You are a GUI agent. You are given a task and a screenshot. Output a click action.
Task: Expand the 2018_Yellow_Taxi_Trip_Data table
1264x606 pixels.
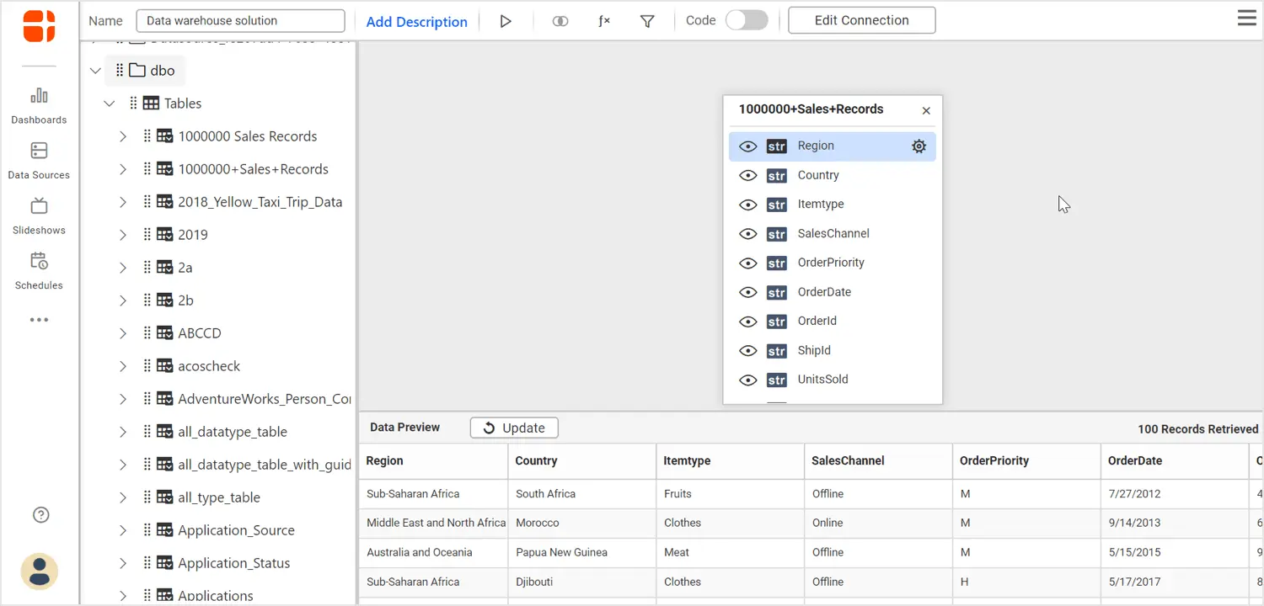(x=123, y=202)
